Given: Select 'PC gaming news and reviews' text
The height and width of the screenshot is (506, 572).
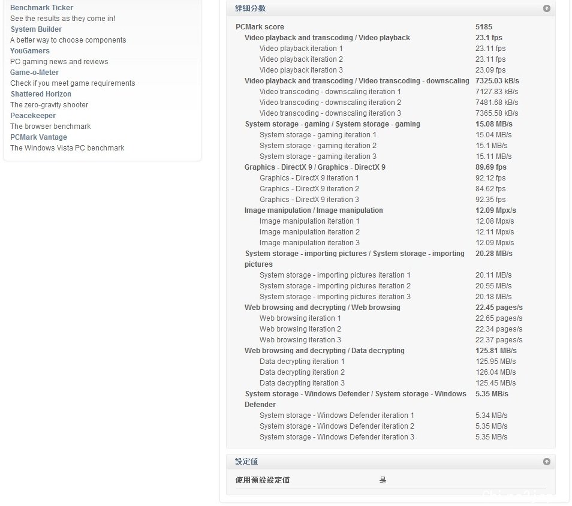Looking at the screenshot, I should coord(59,62).
